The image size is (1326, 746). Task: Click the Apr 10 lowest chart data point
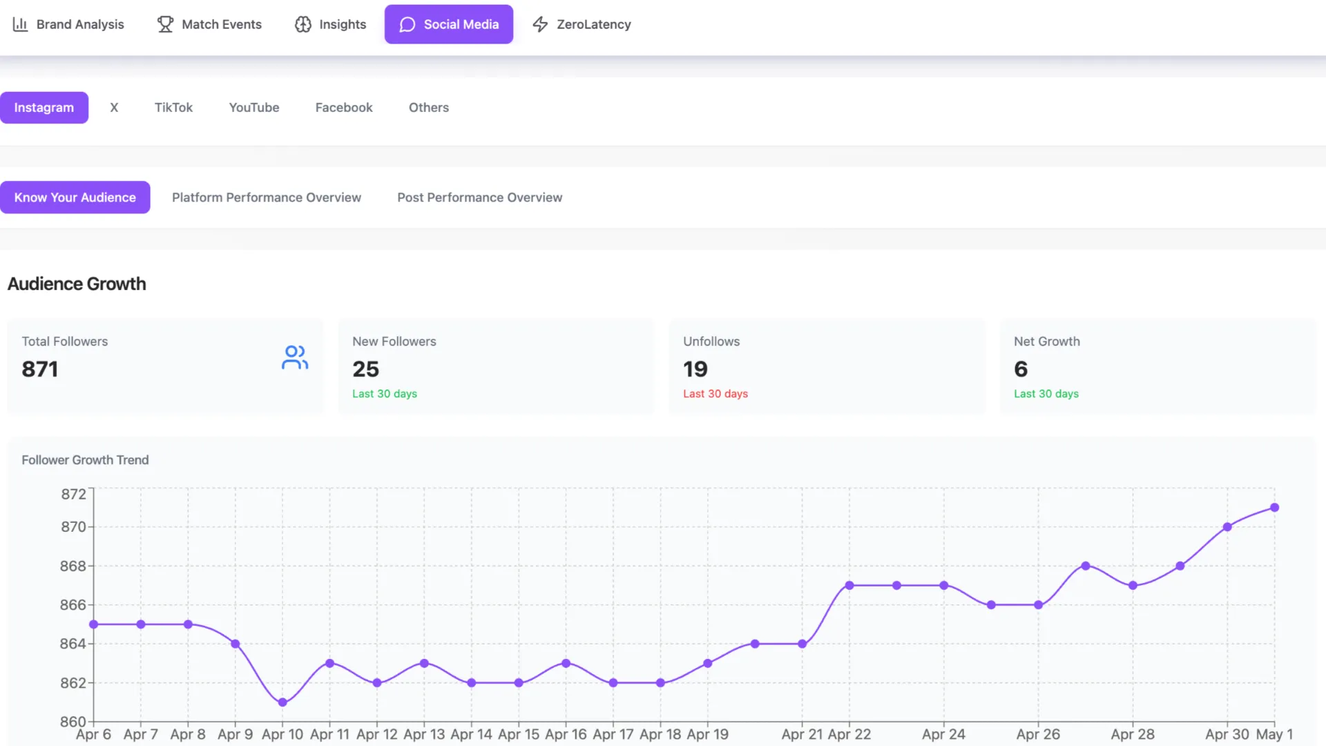282,702
